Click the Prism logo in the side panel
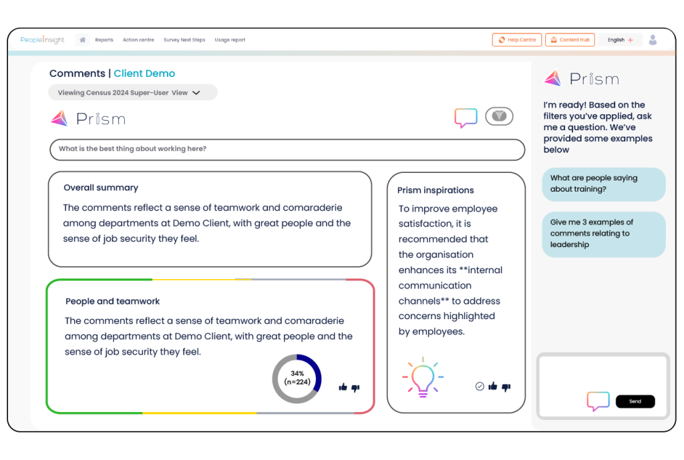The image size is (684, 460). [582, 79]
